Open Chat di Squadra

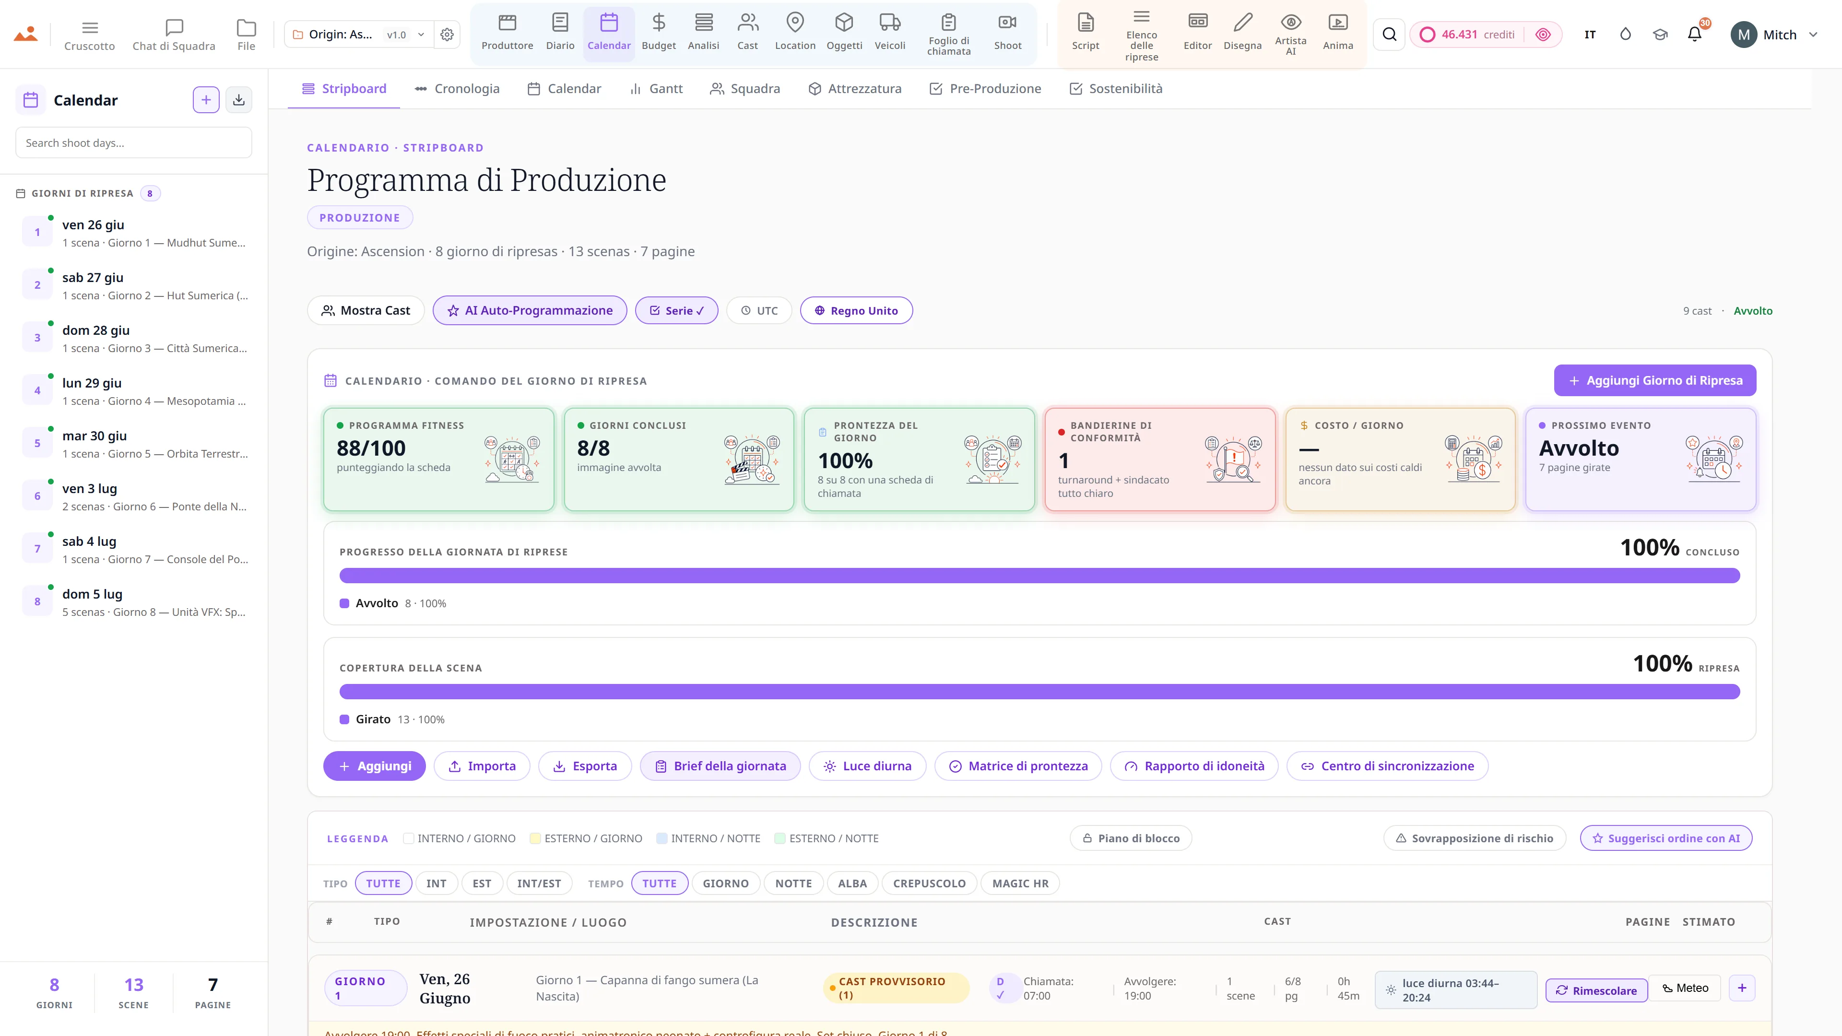coord(174,35)
